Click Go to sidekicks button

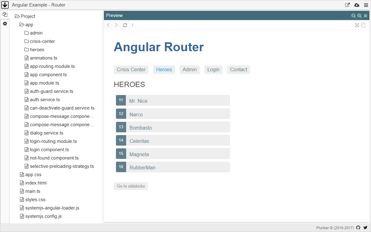tap(131, 186)
